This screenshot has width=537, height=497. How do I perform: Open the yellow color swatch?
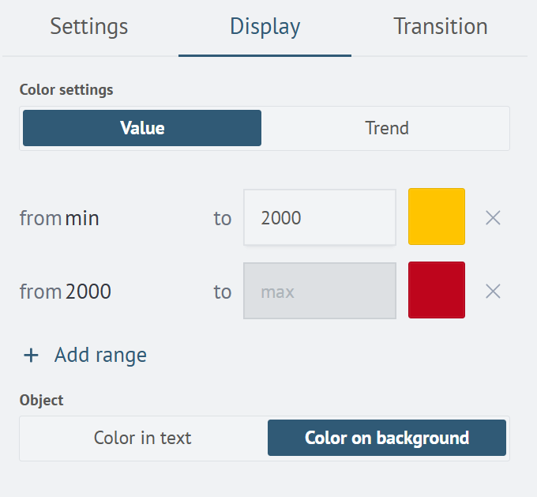pyautogui.click(x=437, y=216)
